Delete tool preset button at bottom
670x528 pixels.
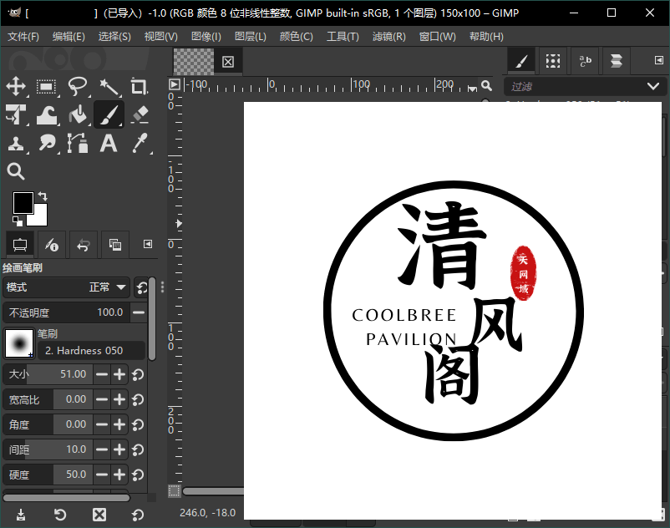(99, 515)
